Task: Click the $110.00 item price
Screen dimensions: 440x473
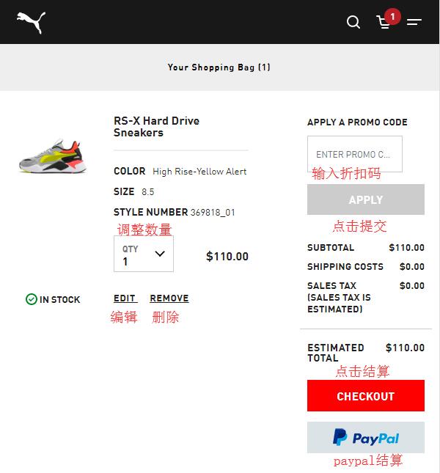Action: (x=227, y=257)
